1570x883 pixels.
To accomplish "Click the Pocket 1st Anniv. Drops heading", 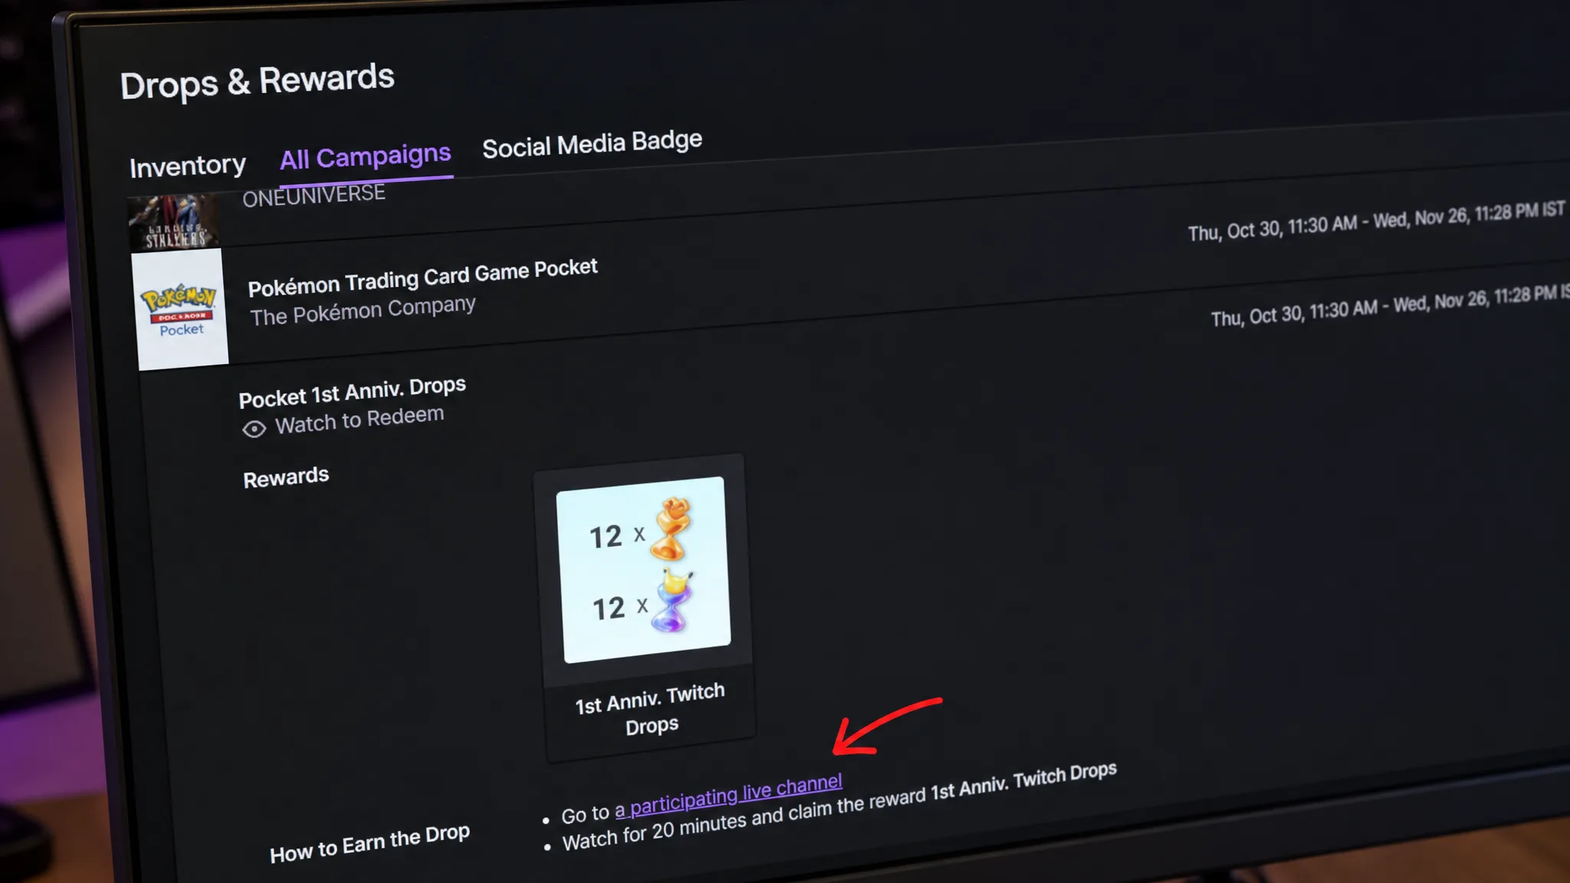I will click(x=352, y=392).
